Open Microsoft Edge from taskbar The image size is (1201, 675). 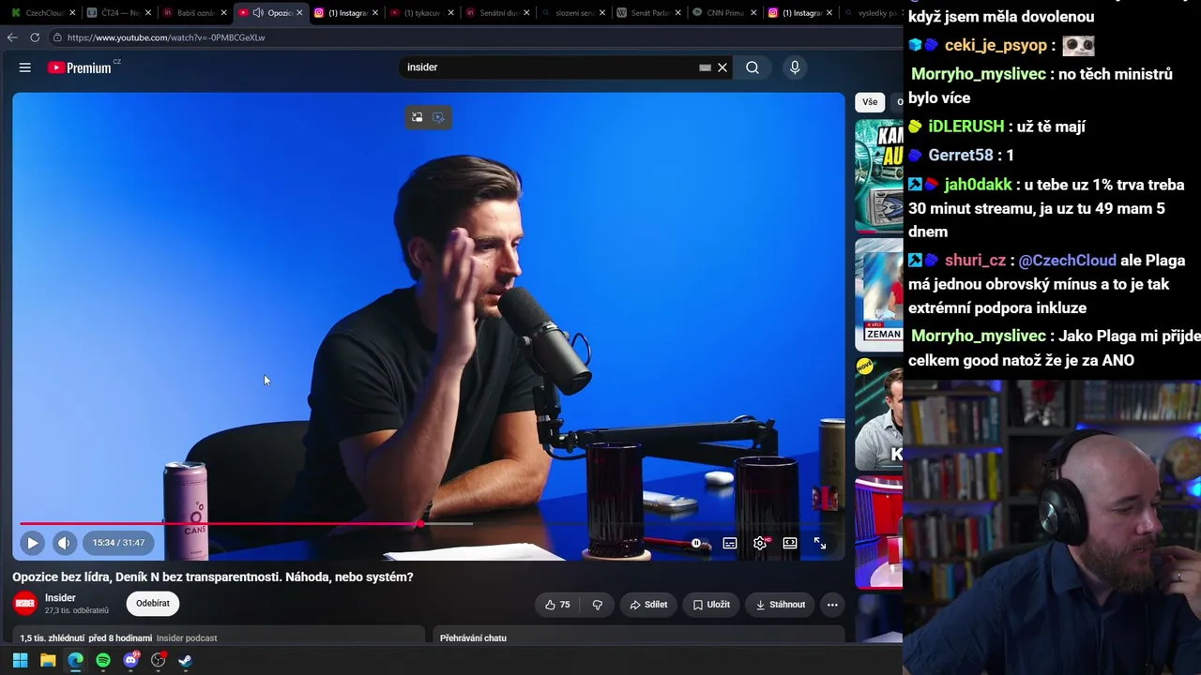click(x=75, y=660)
